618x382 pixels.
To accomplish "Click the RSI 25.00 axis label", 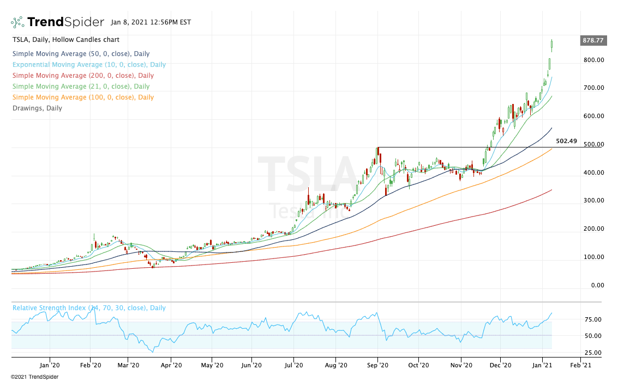I will (593, 353).
